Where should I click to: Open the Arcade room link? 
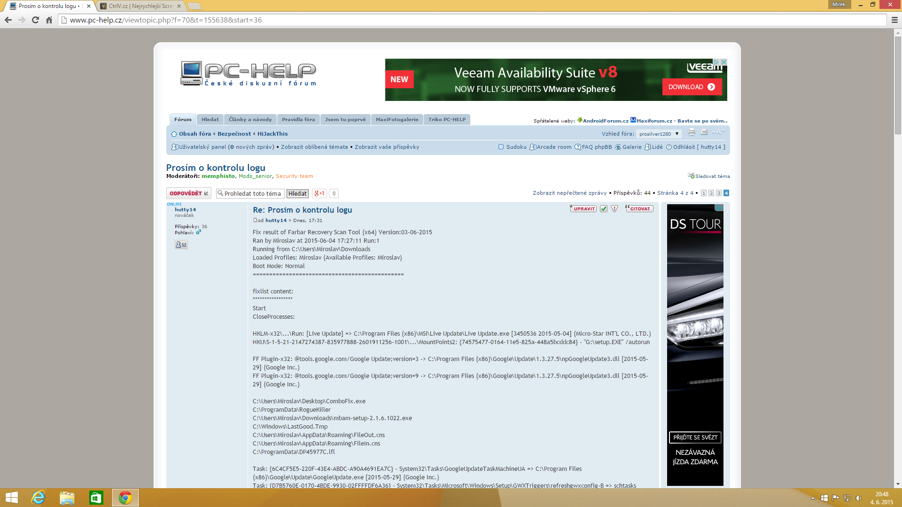(551, 147)
